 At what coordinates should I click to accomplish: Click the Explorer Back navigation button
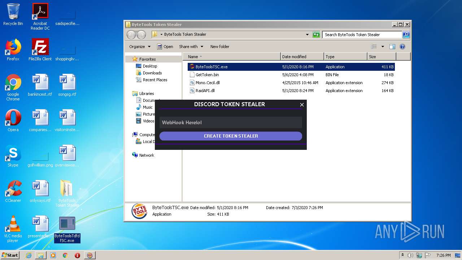pos(131,35)
